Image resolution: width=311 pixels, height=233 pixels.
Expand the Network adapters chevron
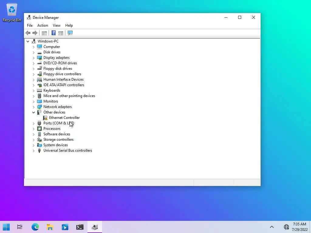point(33,107)
